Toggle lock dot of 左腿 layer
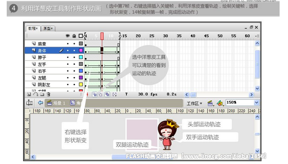 tap(74, 78)
